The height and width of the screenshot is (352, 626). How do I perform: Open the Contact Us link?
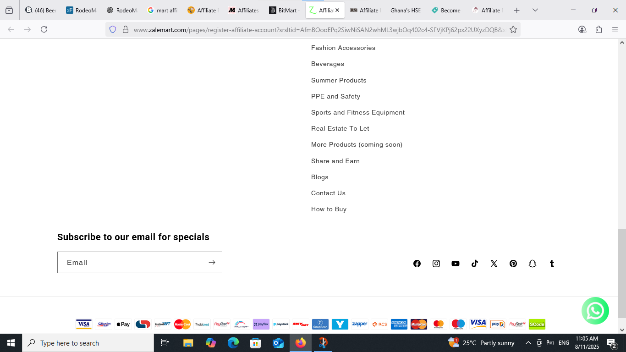[x=328, y=193]
